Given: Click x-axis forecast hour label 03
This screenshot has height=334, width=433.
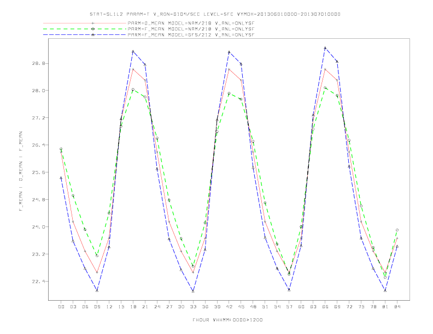Looking at the screenshot, I should (73, 307).
